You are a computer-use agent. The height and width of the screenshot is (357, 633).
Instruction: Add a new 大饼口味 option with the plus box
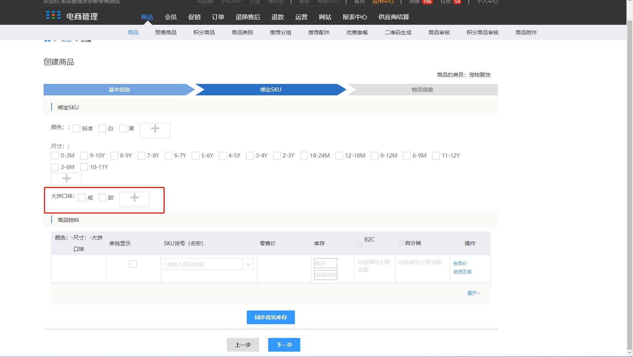coord(134,199)
